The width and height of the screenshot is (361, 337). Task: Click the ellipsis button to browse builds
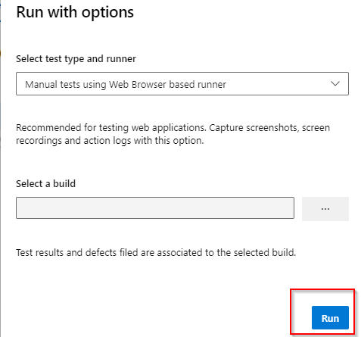(325, 209)
